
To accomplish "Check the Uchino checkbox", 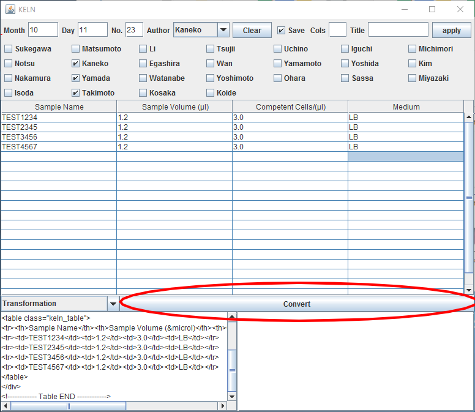I will 277,49.
